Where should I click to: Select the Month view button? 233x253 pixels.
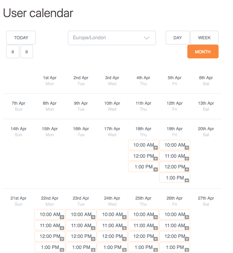point(203,52)
